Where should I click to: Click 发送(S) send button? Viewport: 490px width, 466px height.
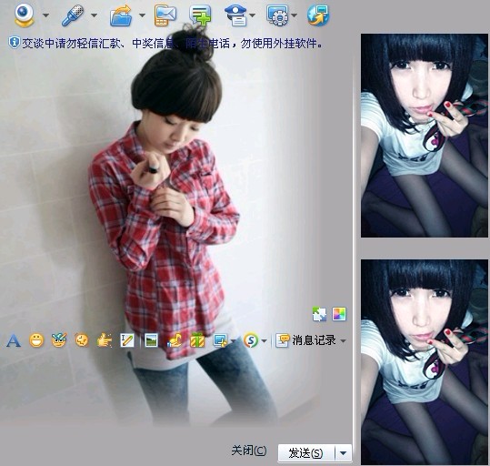pyautogui.click(x=306, y=453)
